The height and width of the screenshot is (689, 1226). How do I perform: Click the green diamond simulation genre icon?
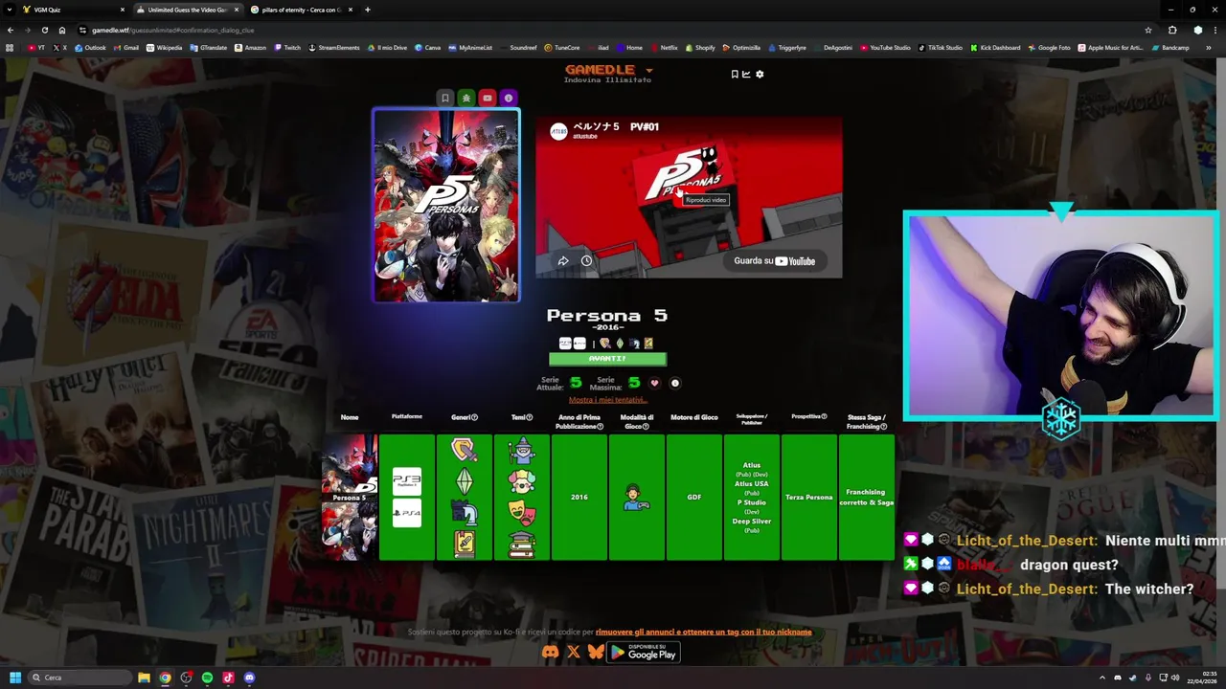tap(465, 480)
